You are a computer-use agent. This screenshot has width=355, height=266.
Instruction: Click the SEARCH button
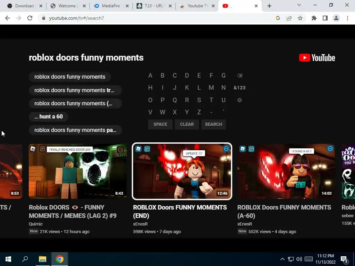[x=214, y=124]
